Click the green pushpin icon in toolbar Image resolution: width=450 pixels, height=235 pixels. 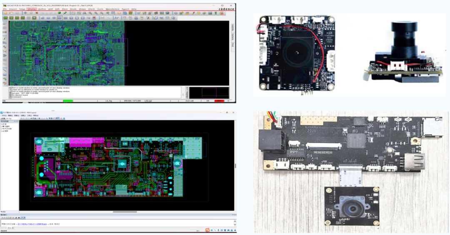tap(65, 13)
